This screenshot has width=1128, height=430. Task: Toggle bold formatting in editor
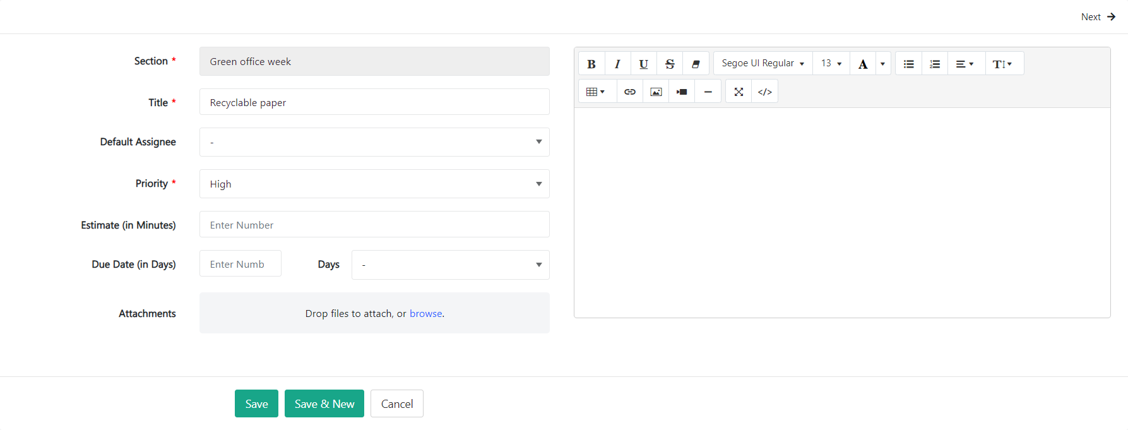[591, 64]
